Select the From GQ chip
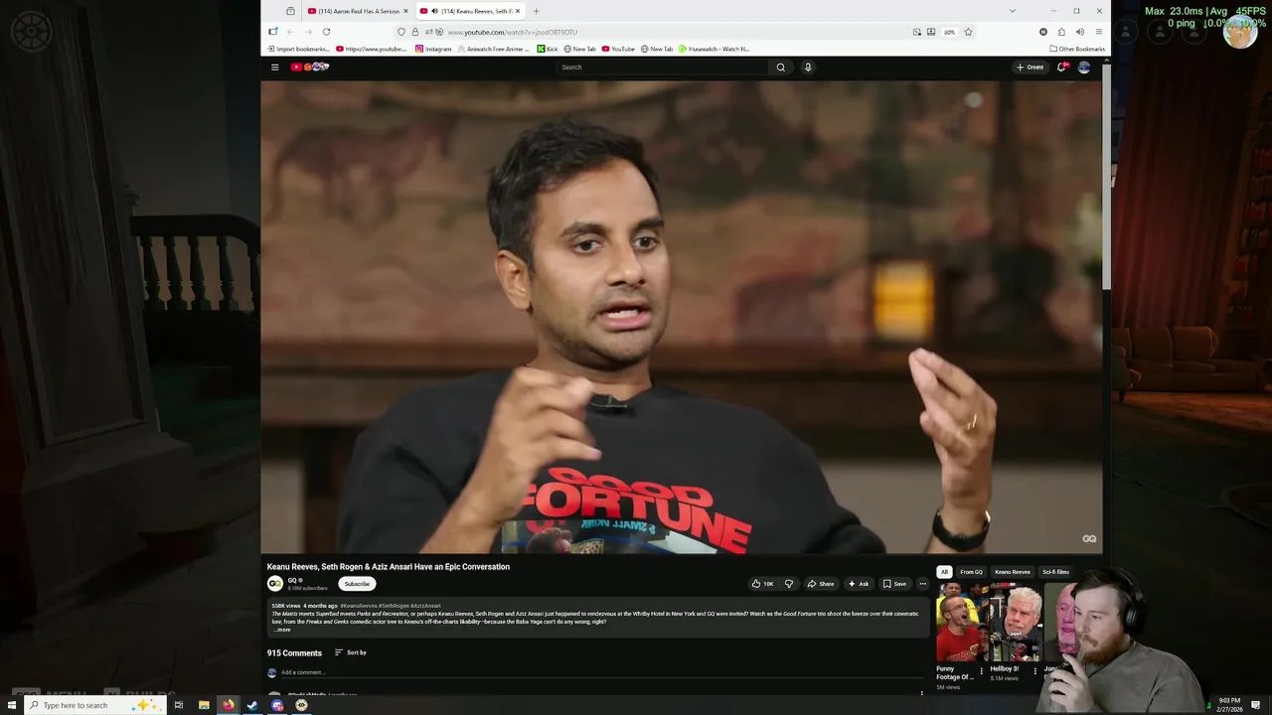1272x715 pixels. (971, 572)
